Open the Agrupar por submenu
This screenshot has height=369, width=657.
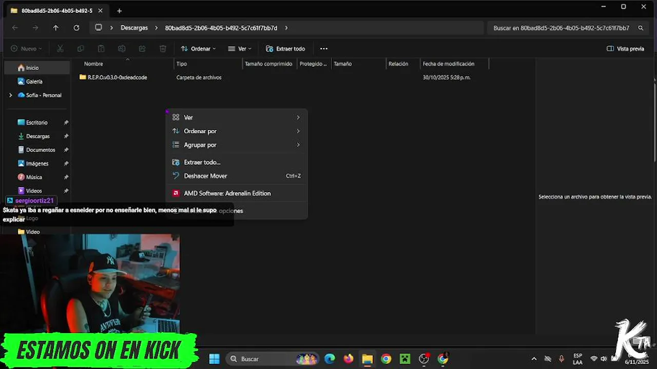pos(237,145)
